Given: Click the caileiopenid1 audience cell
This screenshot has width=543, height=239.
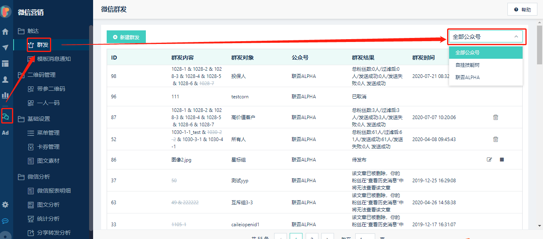Looking at the screenshot, I should [245, 225].
